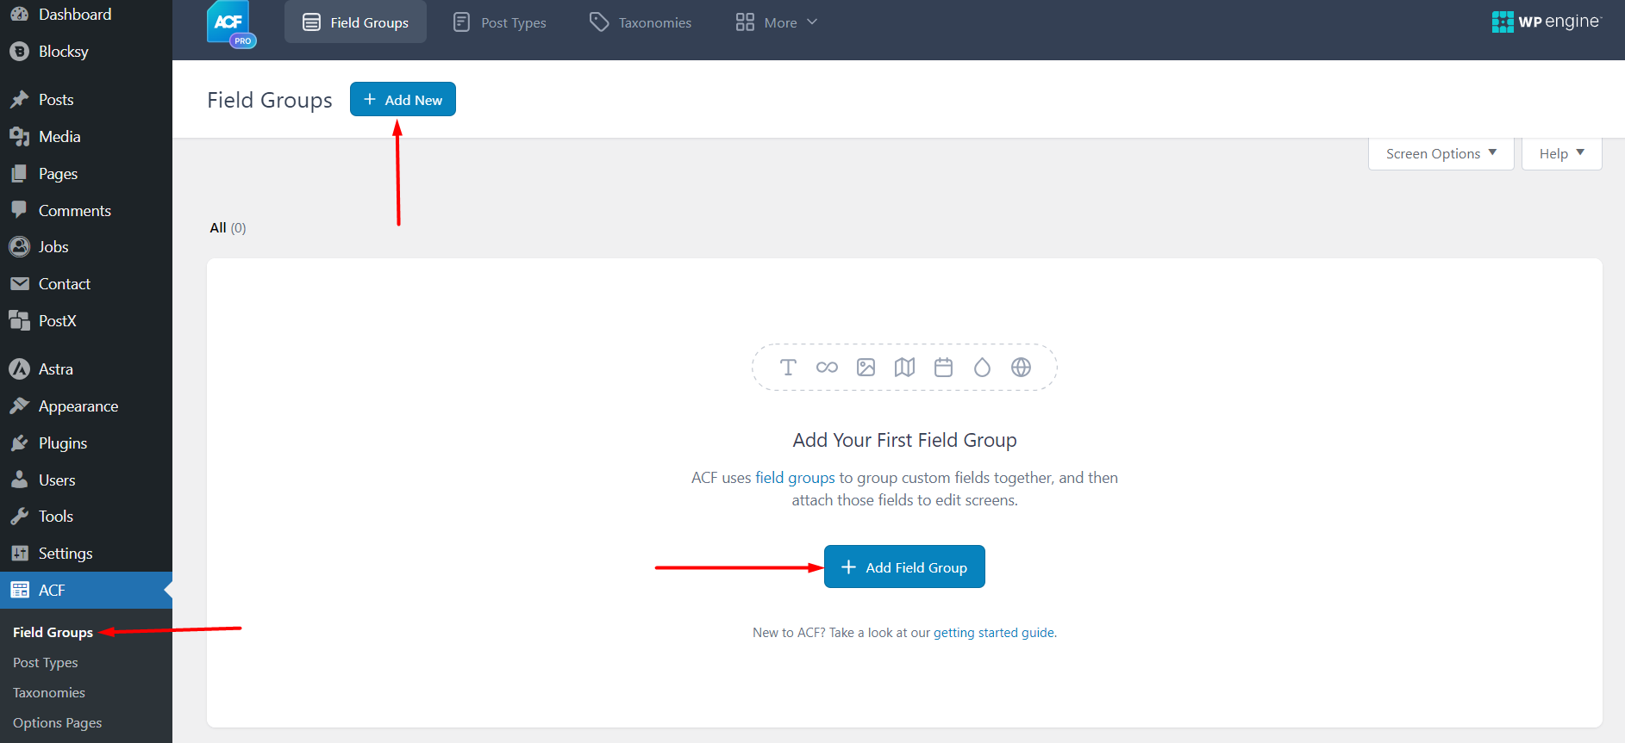Follow the field groups text link
Viewport: 1625px width, 743px height.
point(795,478)
